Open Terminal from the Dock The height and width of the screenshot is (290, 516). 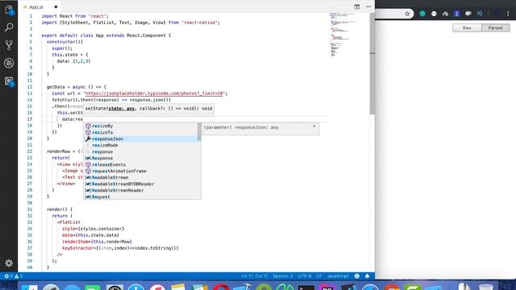pos(306,287)
